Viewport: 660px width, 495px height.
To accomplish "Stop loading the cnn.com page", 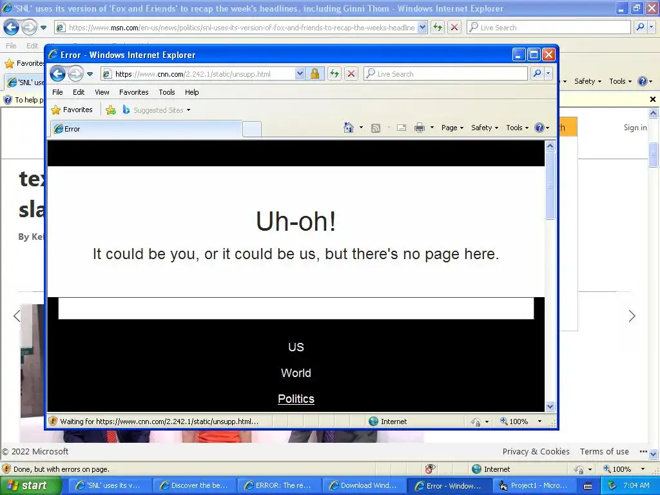I will 351,74.
